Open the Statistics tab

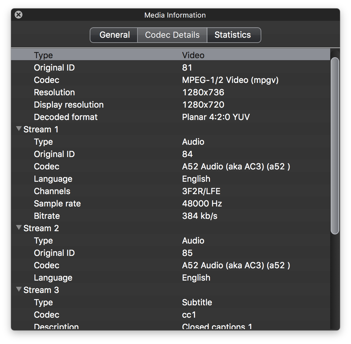click(x=234, y=35)
